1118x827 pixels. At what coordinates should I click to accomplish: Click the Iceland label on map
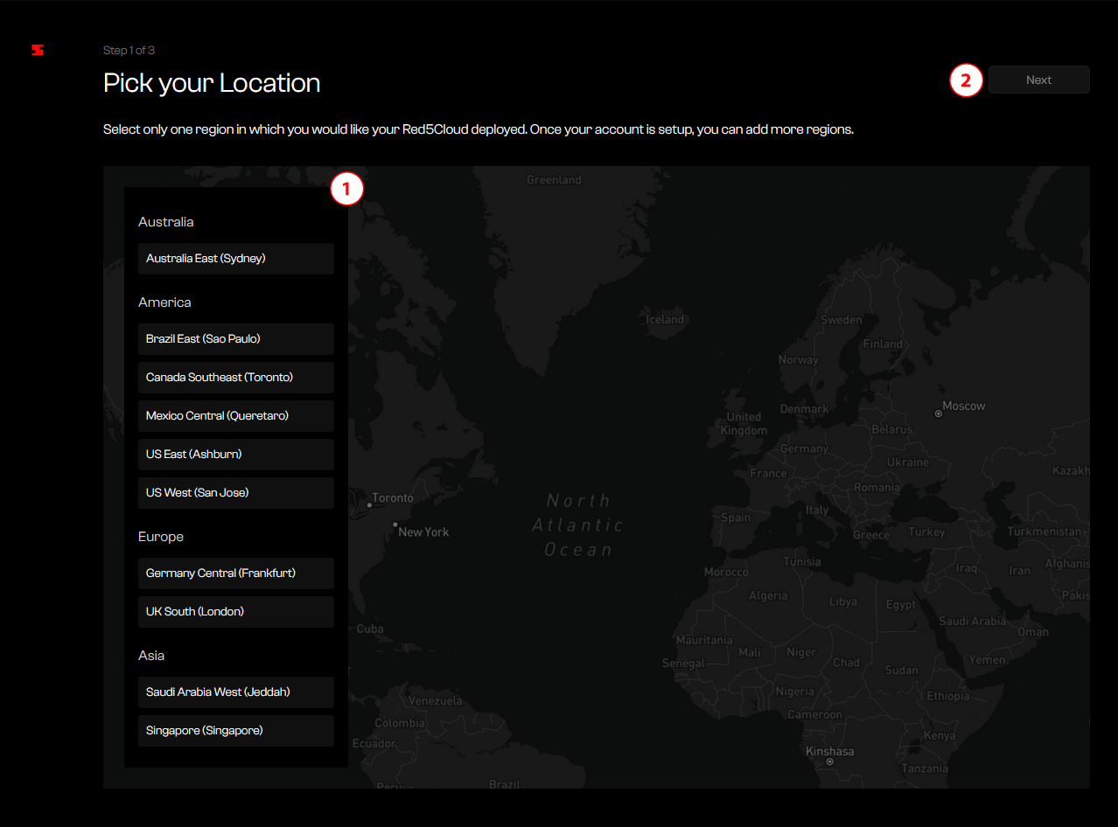pyautogui.click(x=665, y=319)
